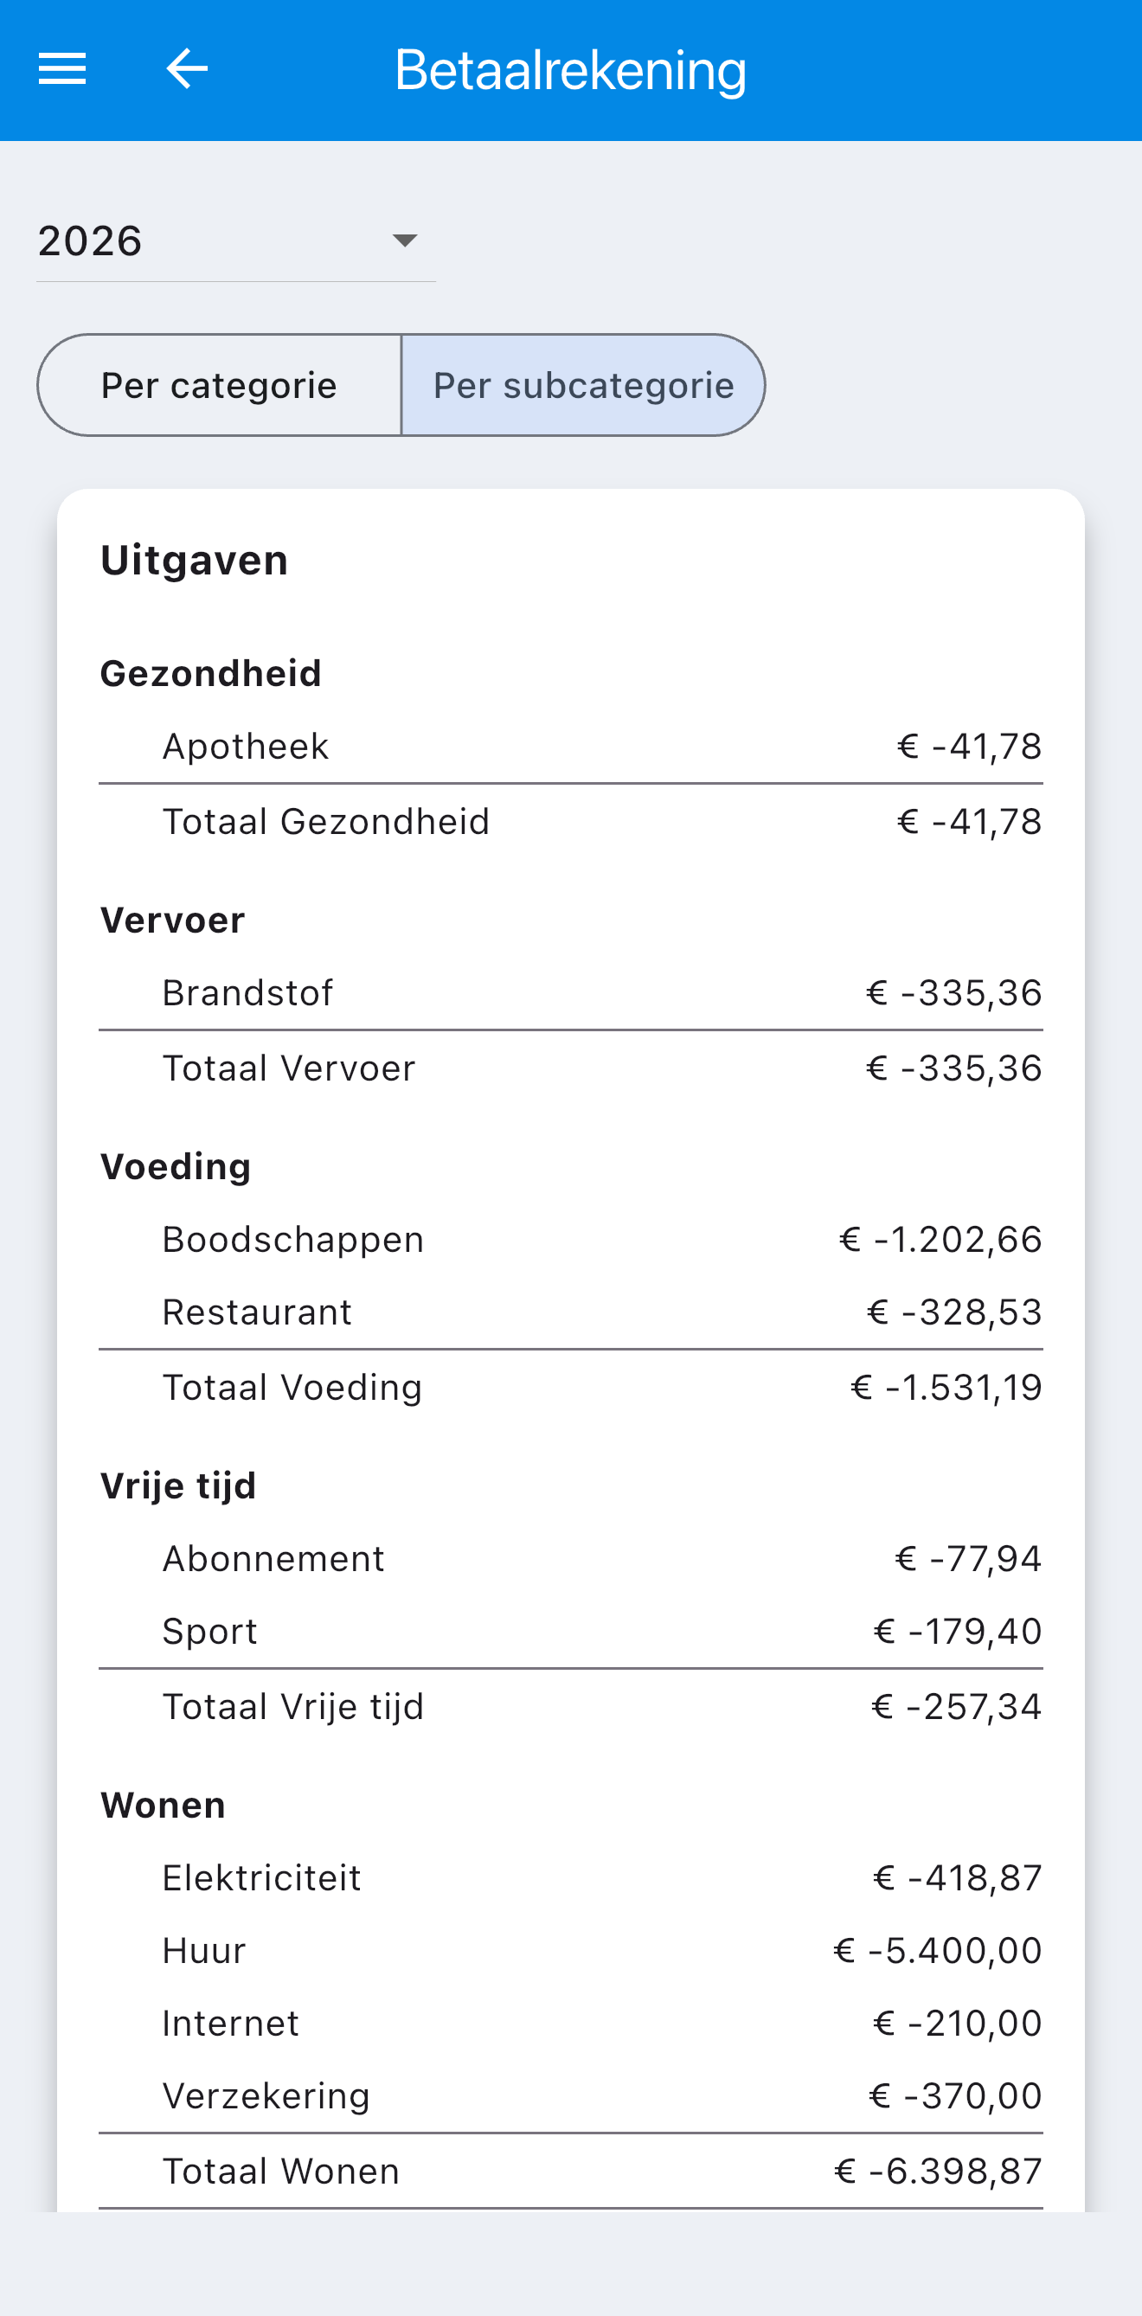Select the Elektriciteit expense row
1142x2316 pixels.
click(571, 1877)
